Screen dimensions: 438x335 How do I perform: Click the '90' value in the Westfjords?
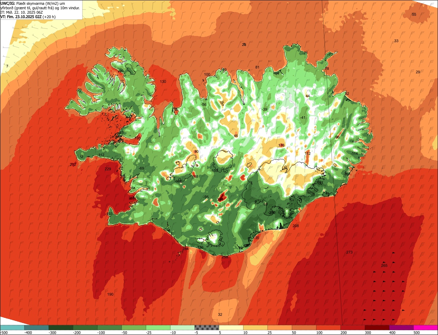click(121, 71)
